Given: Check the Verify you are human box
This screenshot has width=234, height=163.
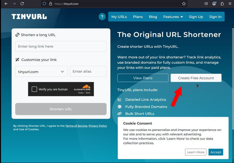Looking at the screenshot, I should coord(34,89).
